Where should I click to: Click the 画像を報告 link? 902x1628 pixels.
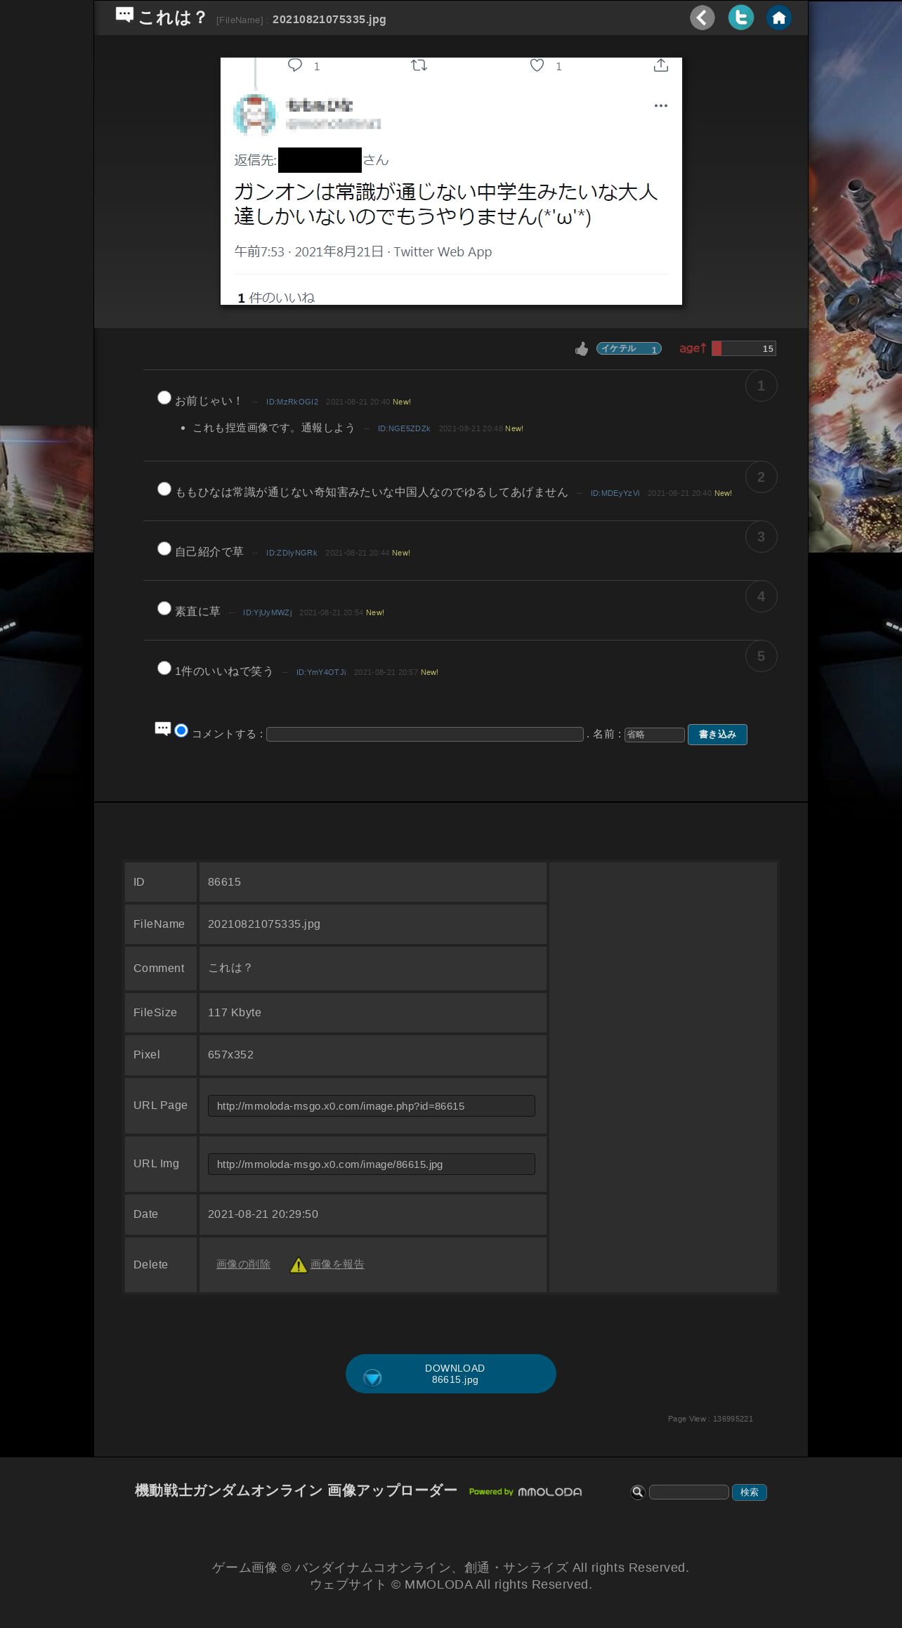(x=337, y=1264)
